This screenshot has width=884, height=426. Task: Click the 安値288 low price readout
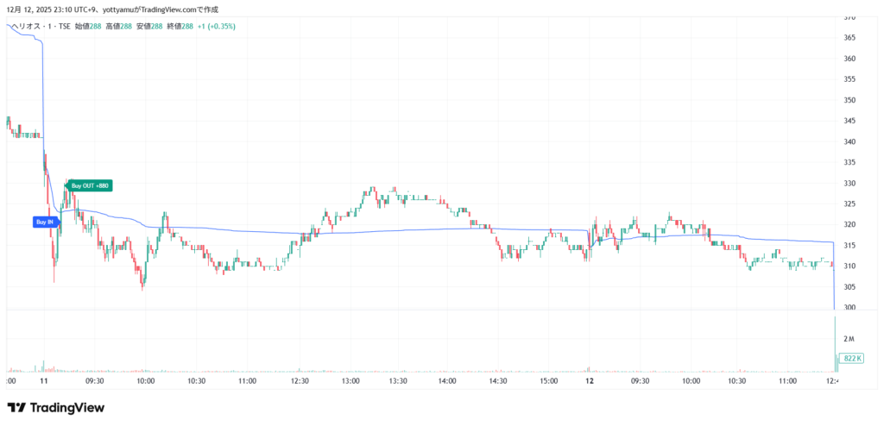[149, 27]
